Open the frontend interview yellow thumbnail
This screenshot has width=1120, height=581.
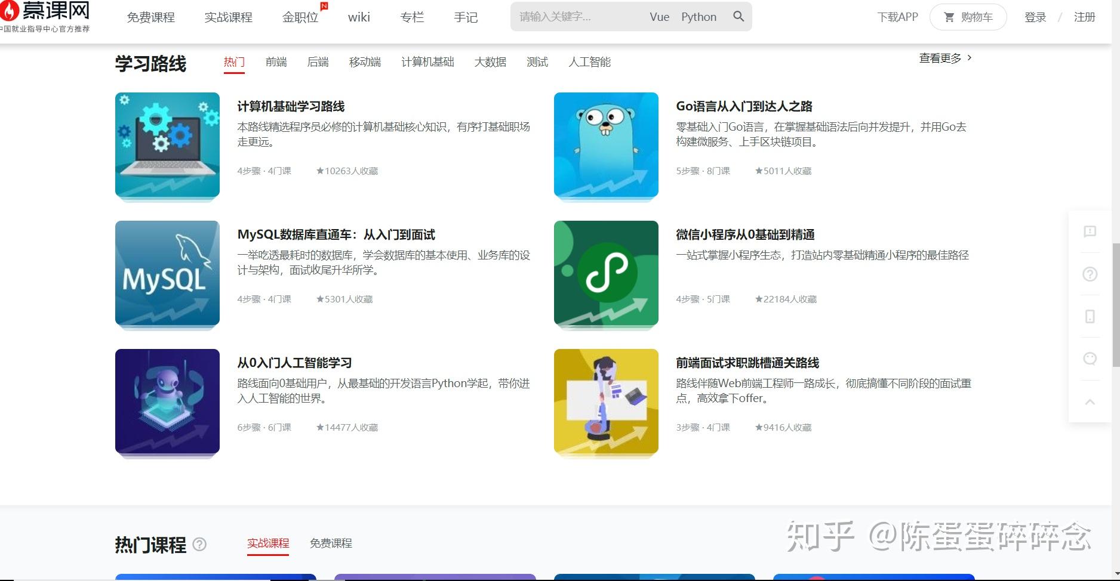coord(606,401)
